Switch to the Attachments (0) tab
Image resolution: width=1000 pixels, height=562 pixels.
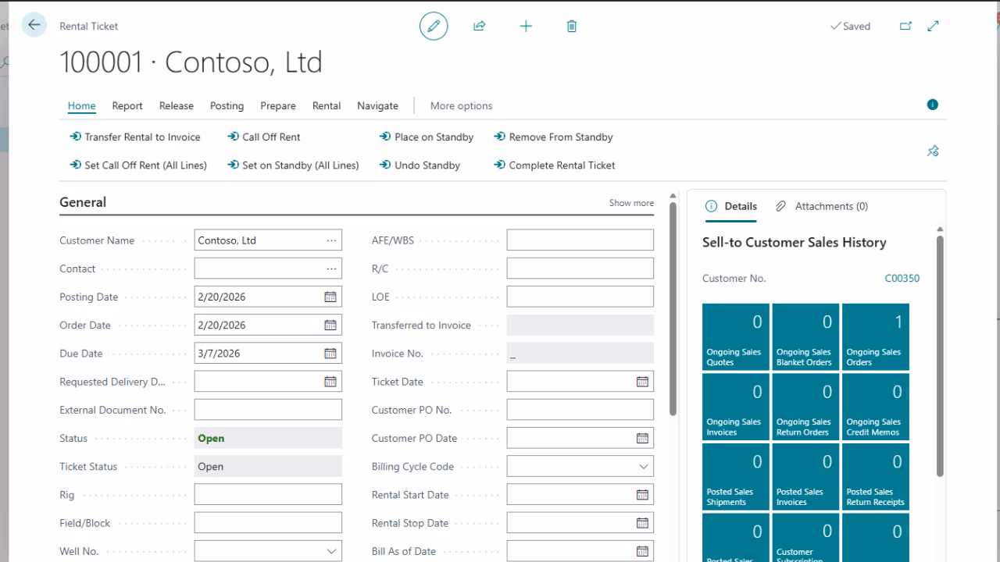pos(822,206)
